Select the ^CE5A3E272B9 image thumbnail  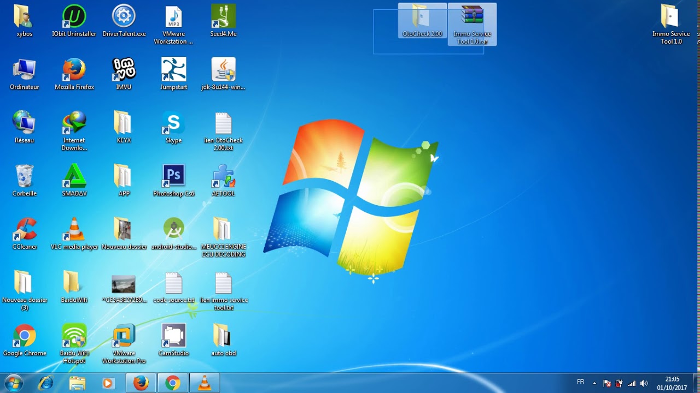124,284
